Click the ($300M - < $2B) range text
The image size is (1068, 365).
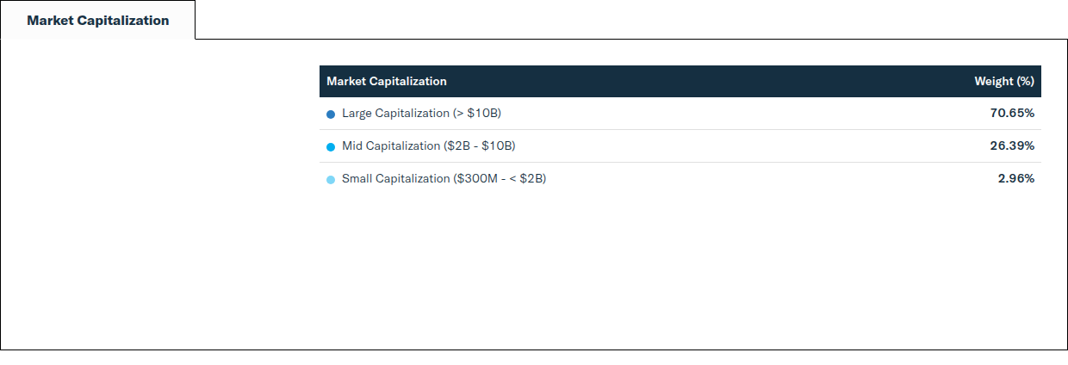500,178
